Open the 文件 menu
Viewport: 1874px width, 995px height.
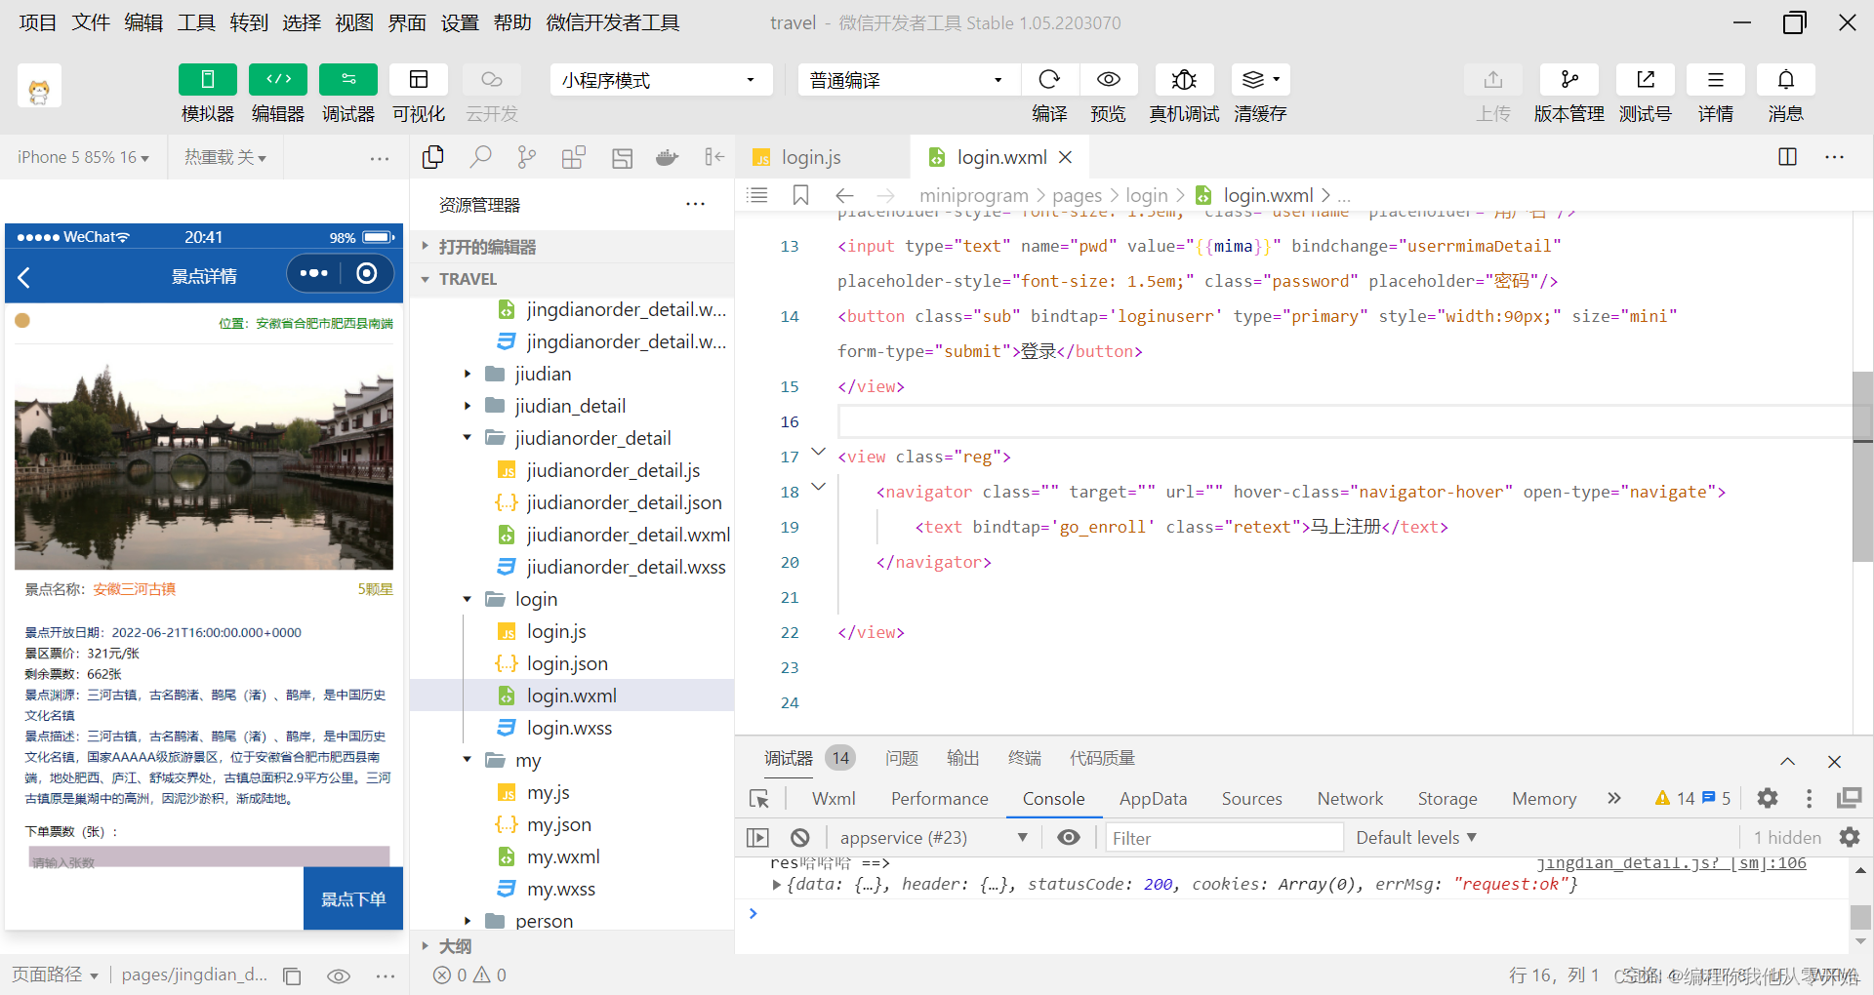click(x=91, y=22)
